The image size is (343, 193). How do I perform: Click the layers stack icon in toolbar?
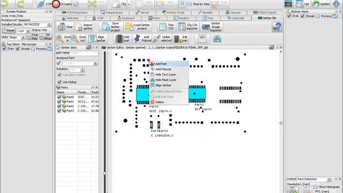(217, 39)
